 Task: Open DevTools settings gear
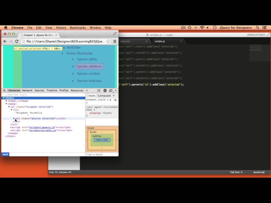[x=105, y=91]
